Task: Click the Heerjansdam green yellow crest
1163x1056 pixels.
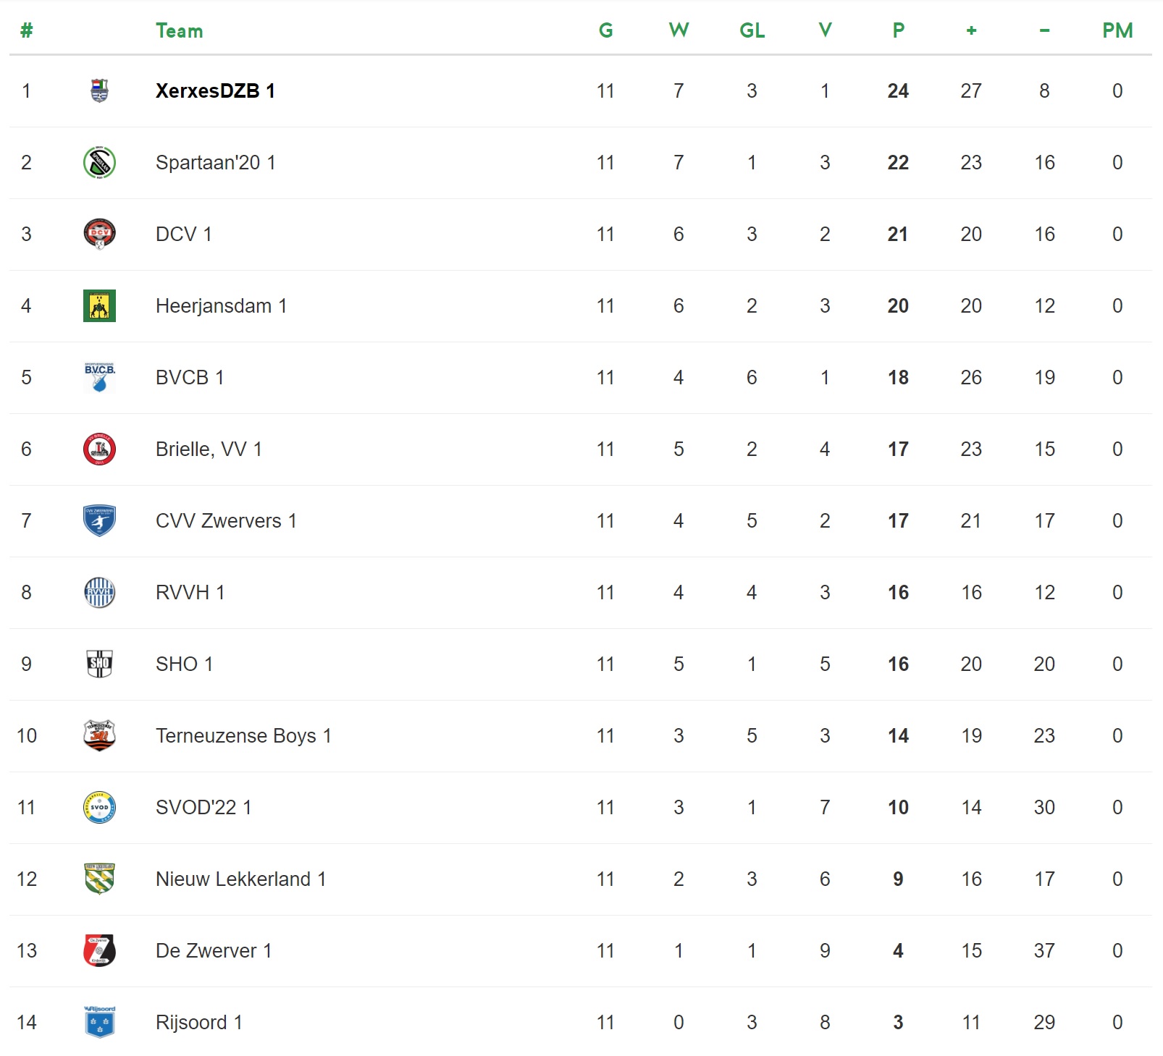Action: [99, 306]
